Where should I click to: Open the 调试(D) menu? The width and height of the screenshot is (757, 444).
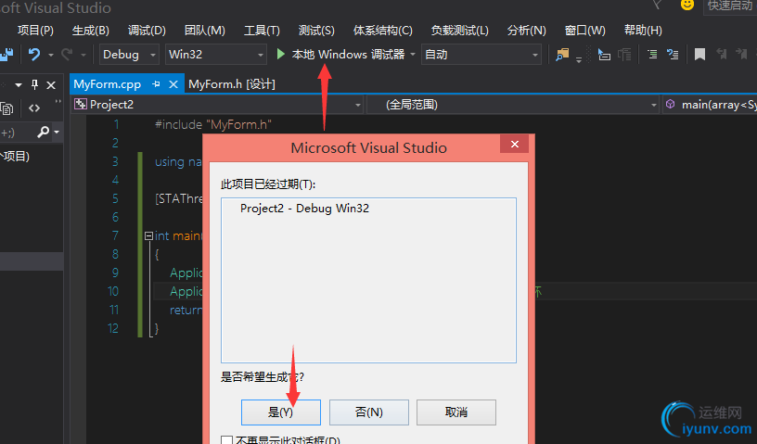(x=147, y=31)
